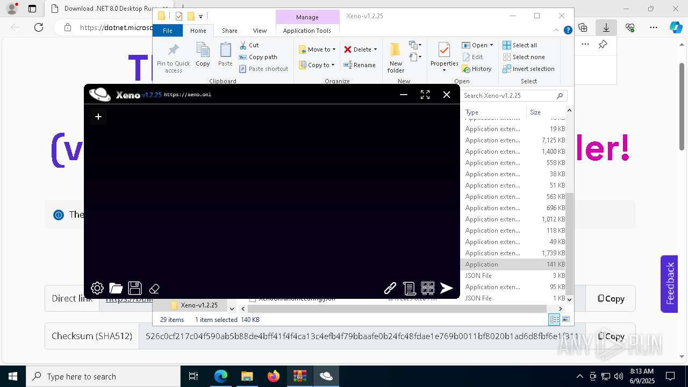Click New folder button

(x=396, y=58)
